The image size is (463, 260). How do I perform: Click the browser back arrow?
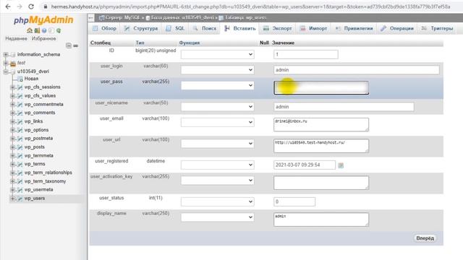(8, 6)
